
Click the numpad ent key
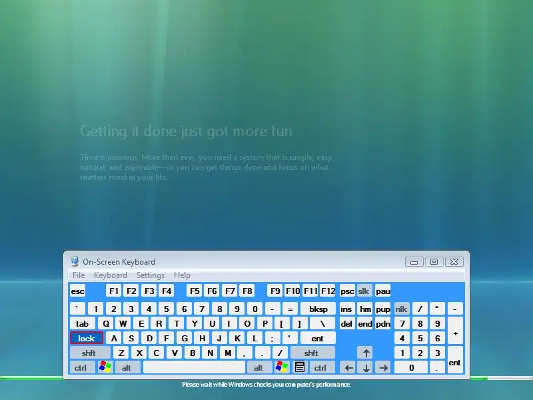[x=455, y=360]
